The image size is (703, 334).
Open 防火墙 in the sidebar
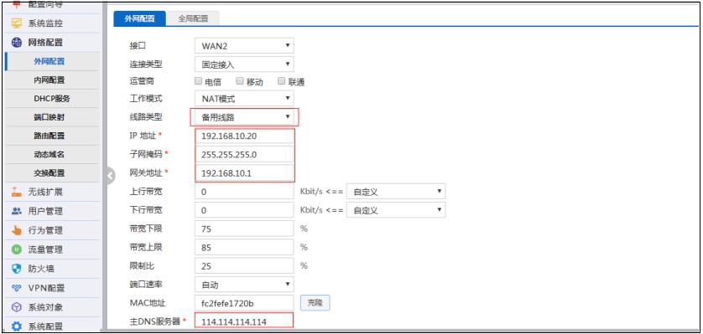pyautogui.click(x=41, y=269)
